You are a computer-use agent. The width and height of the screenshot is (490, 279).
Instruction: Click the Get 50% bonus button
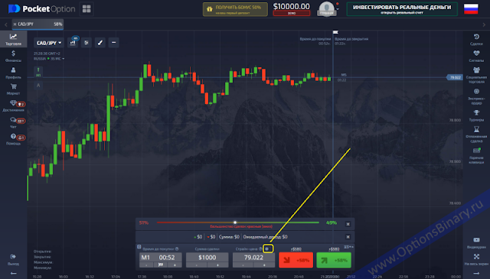coord(235,9)
